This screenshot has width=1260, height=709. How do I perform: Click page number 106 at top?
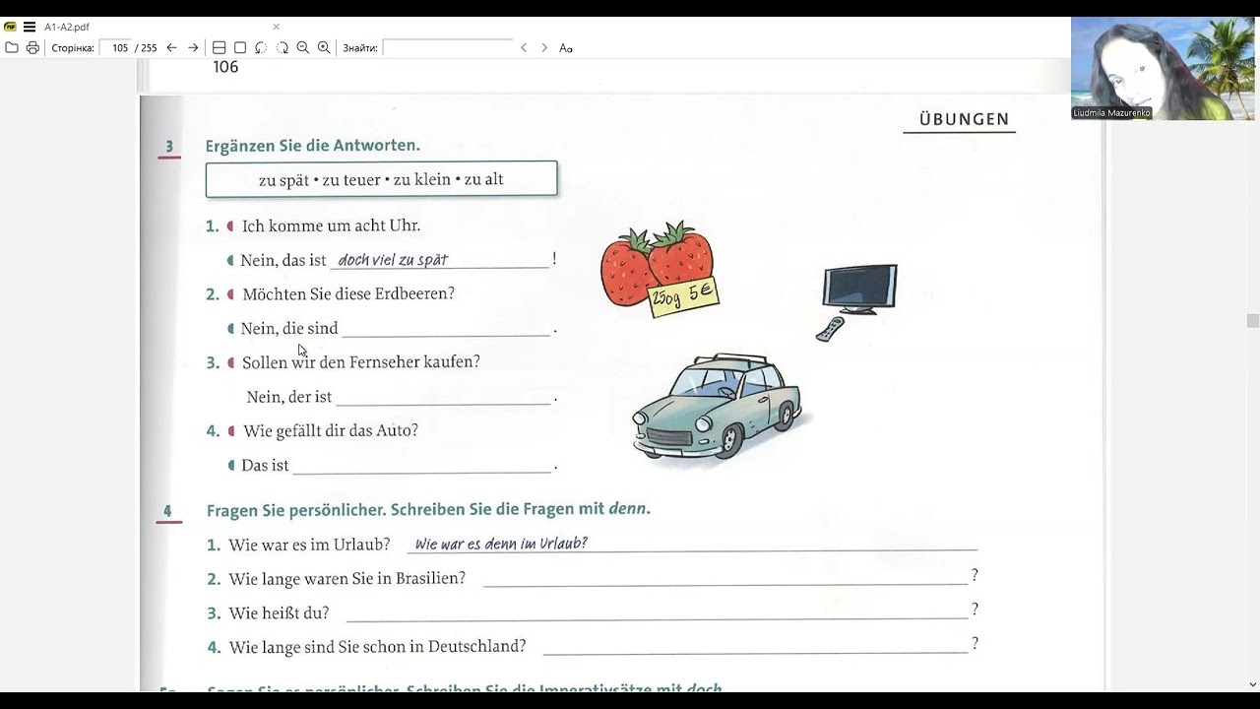point(225,67)
